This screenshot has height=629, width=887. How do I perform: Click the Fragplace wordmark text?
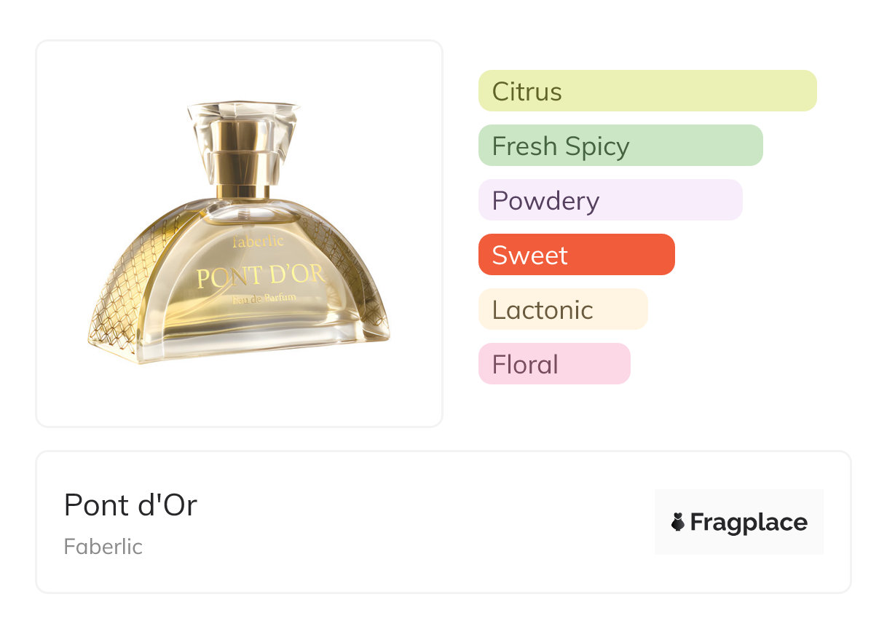(x=749, y=522)
